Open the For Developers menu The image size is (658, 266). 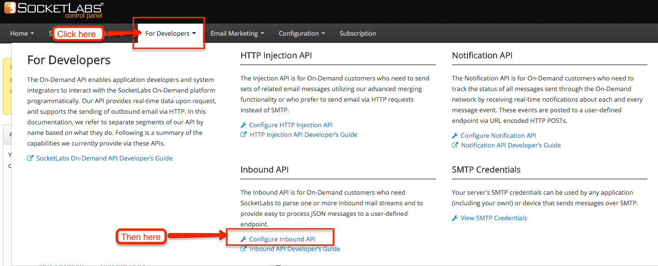(170, 34)
